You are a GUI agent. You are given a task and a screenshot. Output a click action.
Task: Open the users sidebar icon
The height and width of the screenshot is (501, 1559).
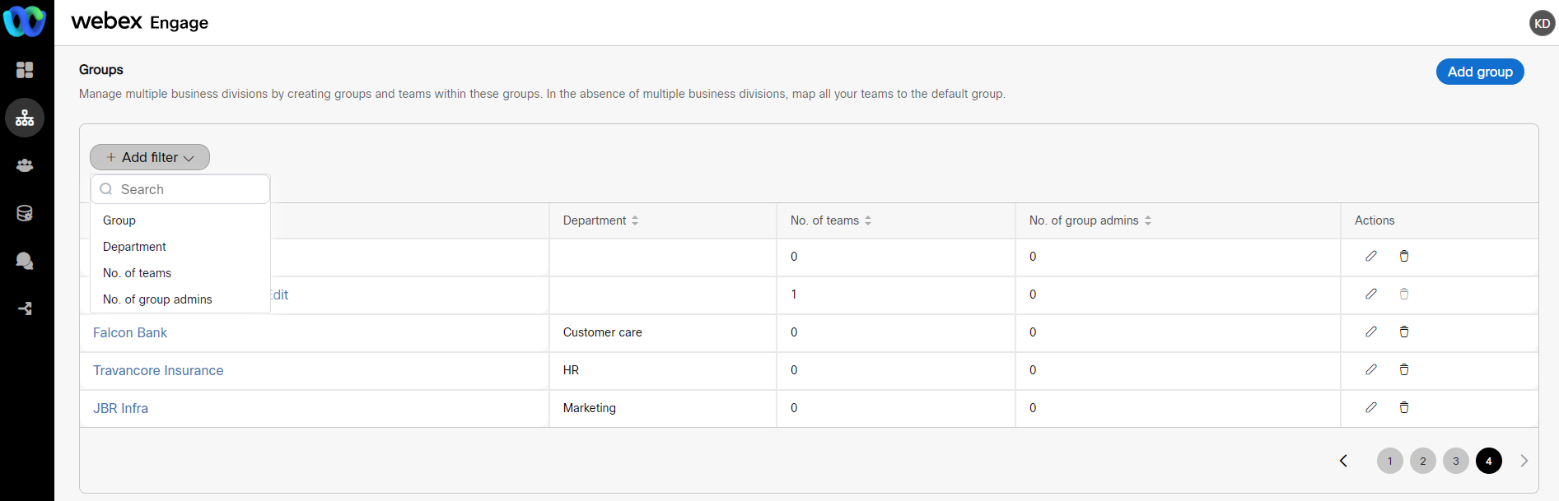pos(25,165)
